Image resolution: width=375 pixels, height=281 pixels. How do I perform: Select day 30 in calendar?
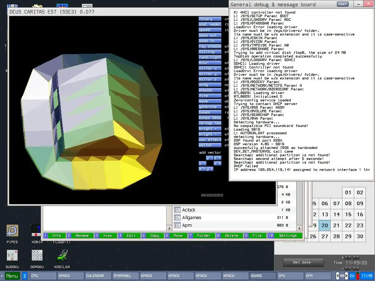point(360,236)
